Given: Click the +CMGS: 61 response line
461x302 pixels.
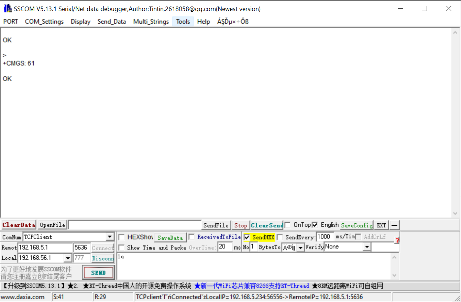Looking at the screenshot, I should tap(19, 63).
